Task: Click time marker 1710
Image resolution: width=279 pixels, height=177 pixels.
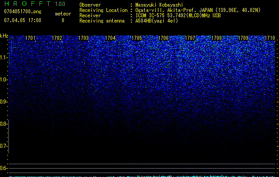Action: click(270, 38)
